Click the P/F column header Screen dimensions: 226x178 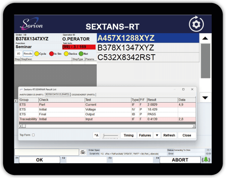click(x=143, y=100)
